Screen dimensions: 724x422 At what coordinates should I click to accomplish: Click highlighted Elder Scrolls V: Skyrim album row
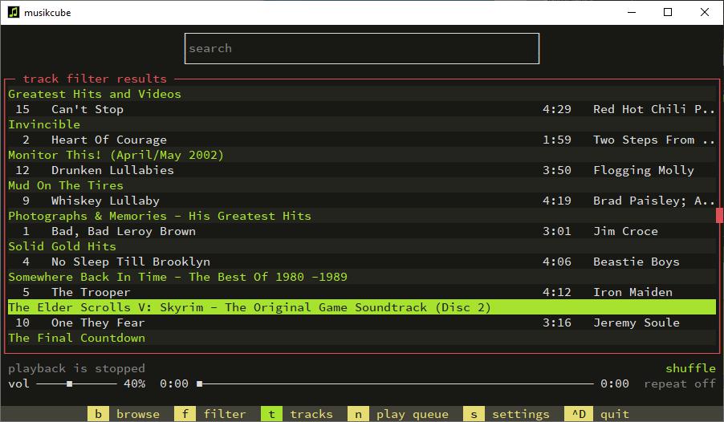[x=361, y=307]
